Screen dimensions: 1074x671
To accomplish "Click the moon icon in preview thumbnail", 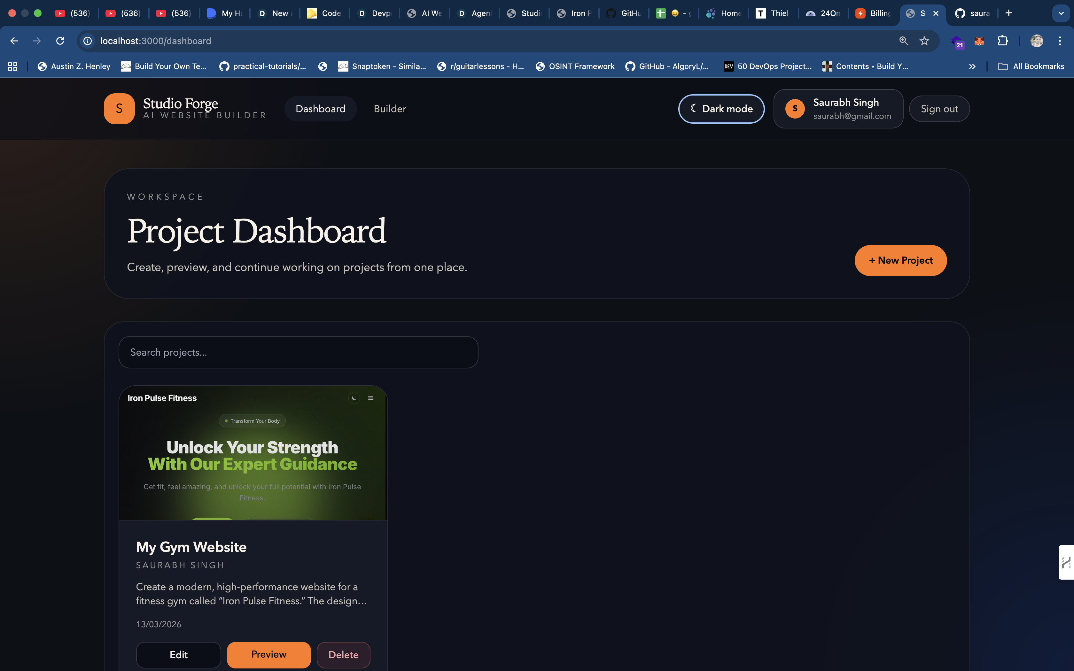I will [354, 398].
